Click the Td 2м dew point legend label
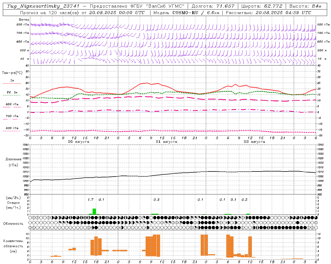The width and height of the screenshot is (331, 264). coord(12,92)
